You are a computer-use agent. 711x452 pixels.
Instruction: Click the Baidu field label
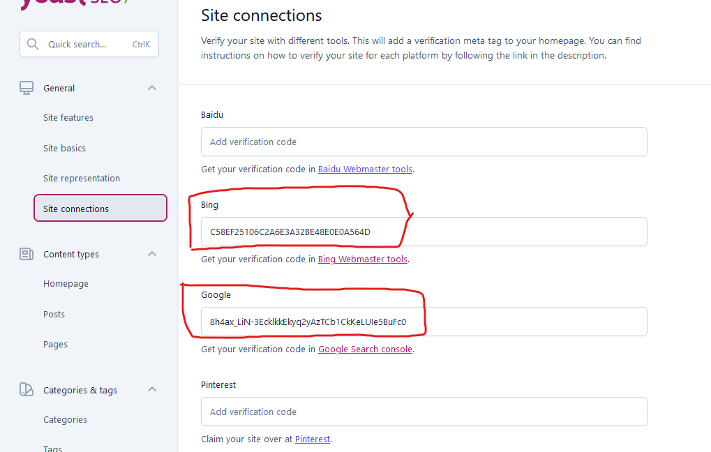point(212,114)
